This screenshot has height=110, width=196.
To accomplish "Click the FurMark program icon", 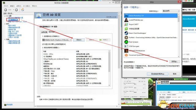I will point(126,37).
